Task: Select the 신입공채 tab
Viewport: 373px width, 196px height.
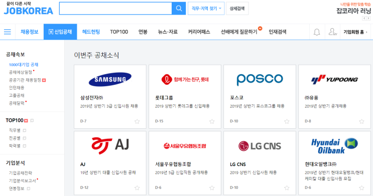Action: (x=60, y=32)
